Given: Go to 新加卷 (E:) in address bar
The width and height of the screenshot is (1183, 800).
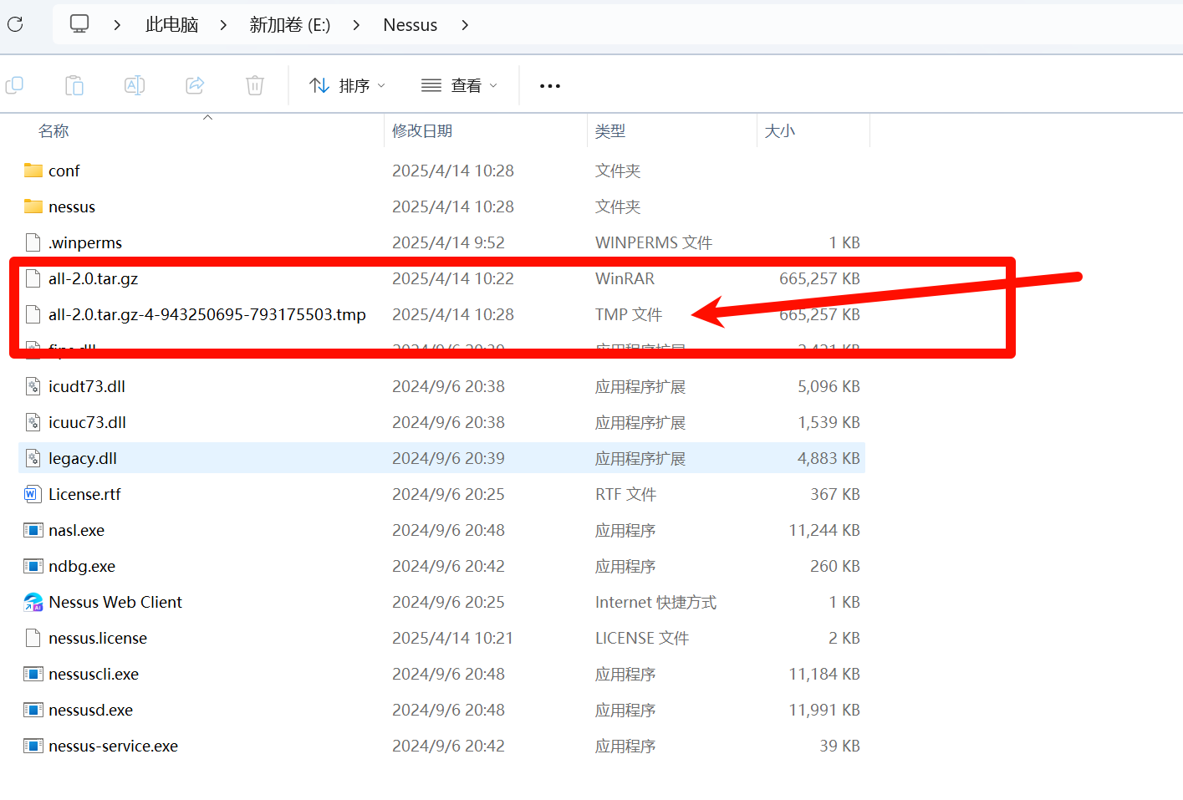Looking at the screenshot, I should (x=290, y=25).
